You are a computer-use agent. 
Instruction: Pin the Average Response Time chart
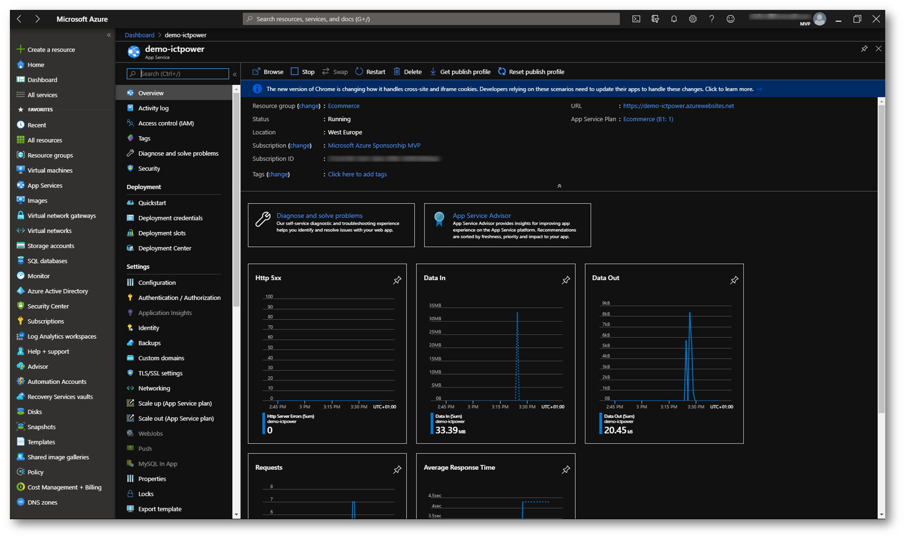(x=566, y=469)
